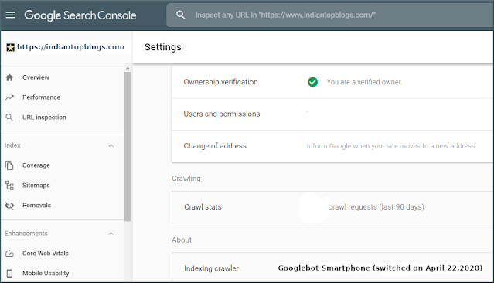Click the Overview home icon

pyautogui.click(x=9, y=77)
